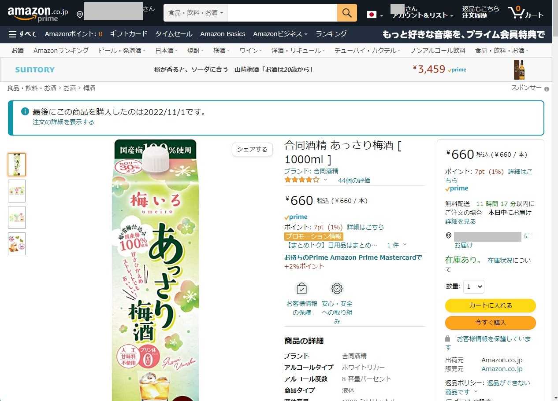Click the お客様情報の保護 clipboard icon
Image resolution: width=558 pixels, height=401 pixels.
[x=301, y=289]
